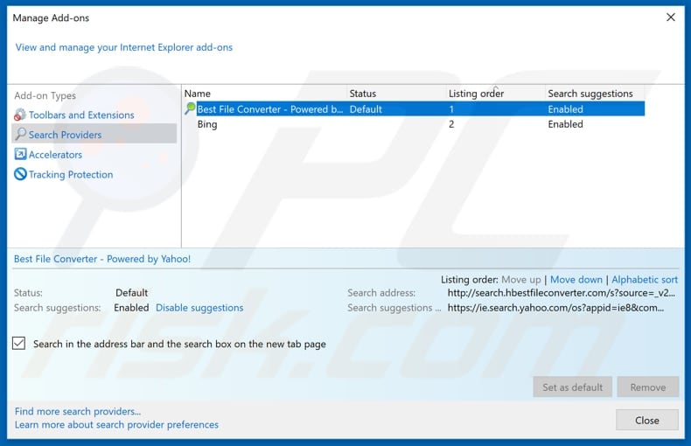Viewport: 691px width, 446px height.
Task: Click Bing's Enabled suggestions cell
Action: 565,124
